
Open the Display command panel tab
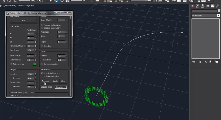tap(213, 6)
